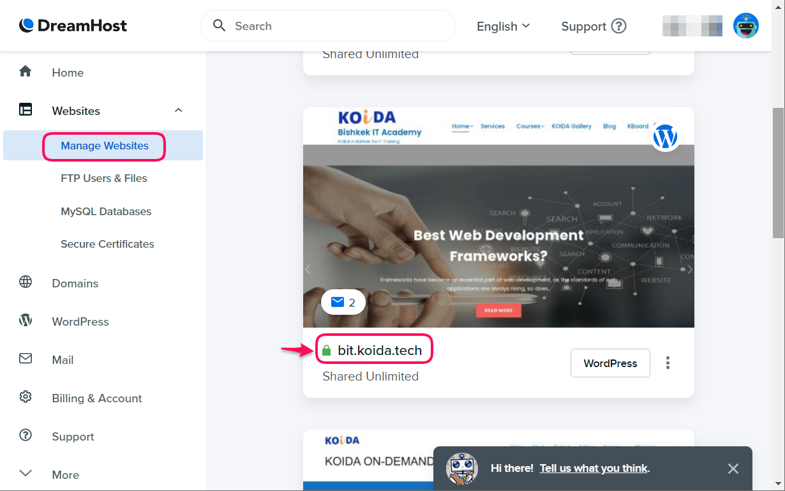Open the Tell us what you think link

click(x=594, y=468)
